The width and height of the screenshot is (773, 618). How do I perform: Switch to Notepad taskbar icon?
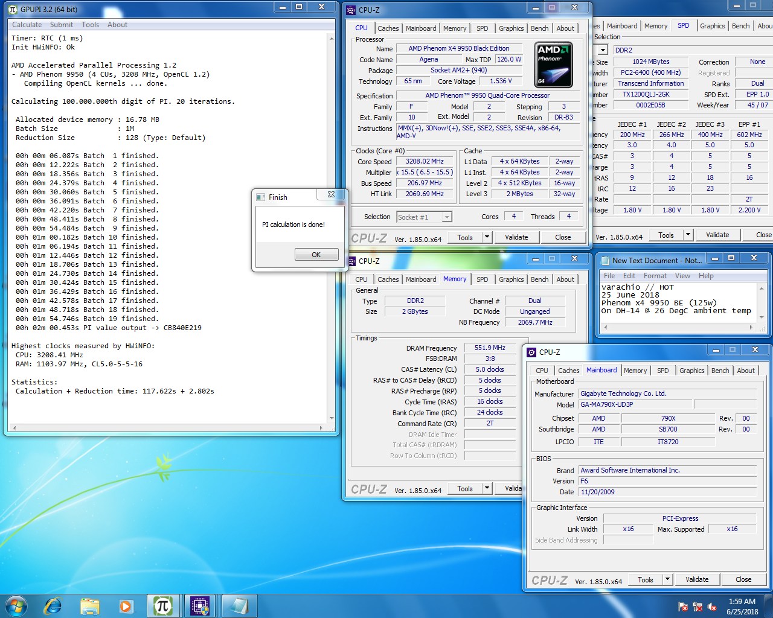click(239, 606)
